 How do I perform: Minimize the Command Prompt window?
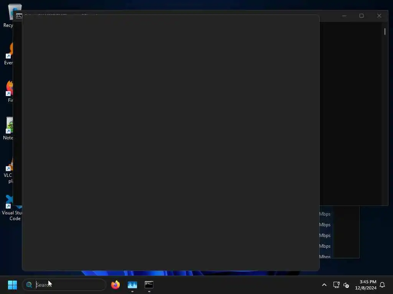pos(344,16)
